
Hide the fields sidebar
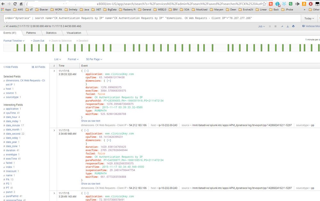point(11,67)
